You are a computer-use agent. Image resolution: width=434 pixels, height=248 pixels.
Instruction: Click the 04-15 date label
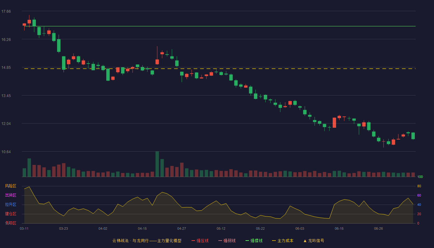pyautogui.click(x=142, y=228)
